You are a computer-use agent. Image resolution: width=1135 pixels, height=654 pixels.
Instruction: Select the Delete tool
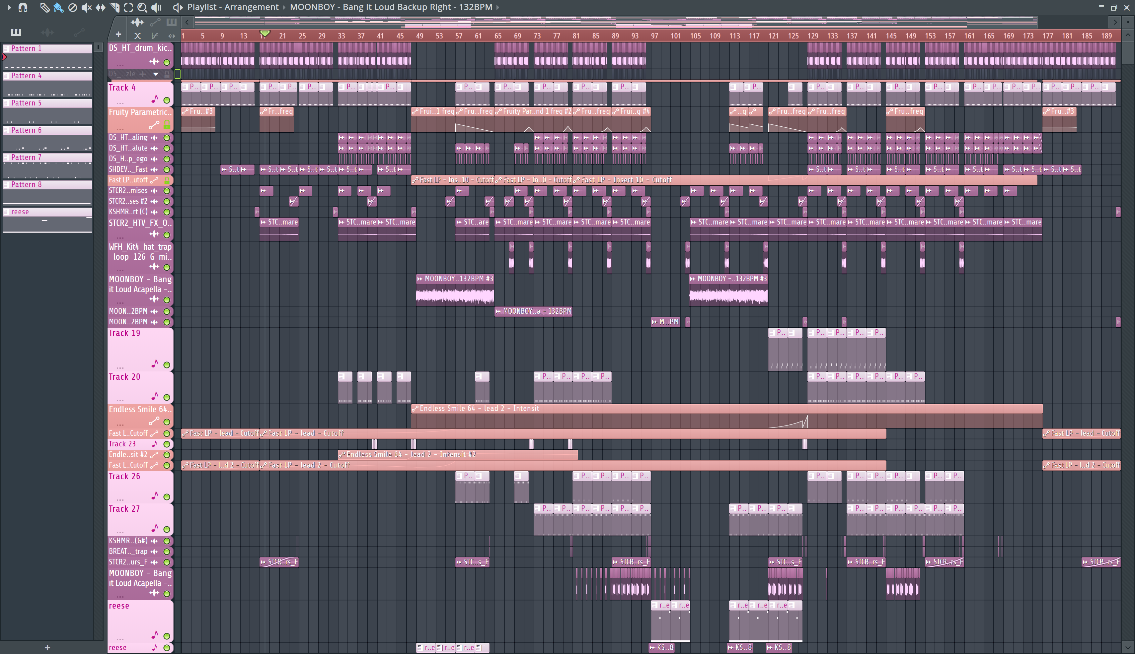click(x=72, y=7)
